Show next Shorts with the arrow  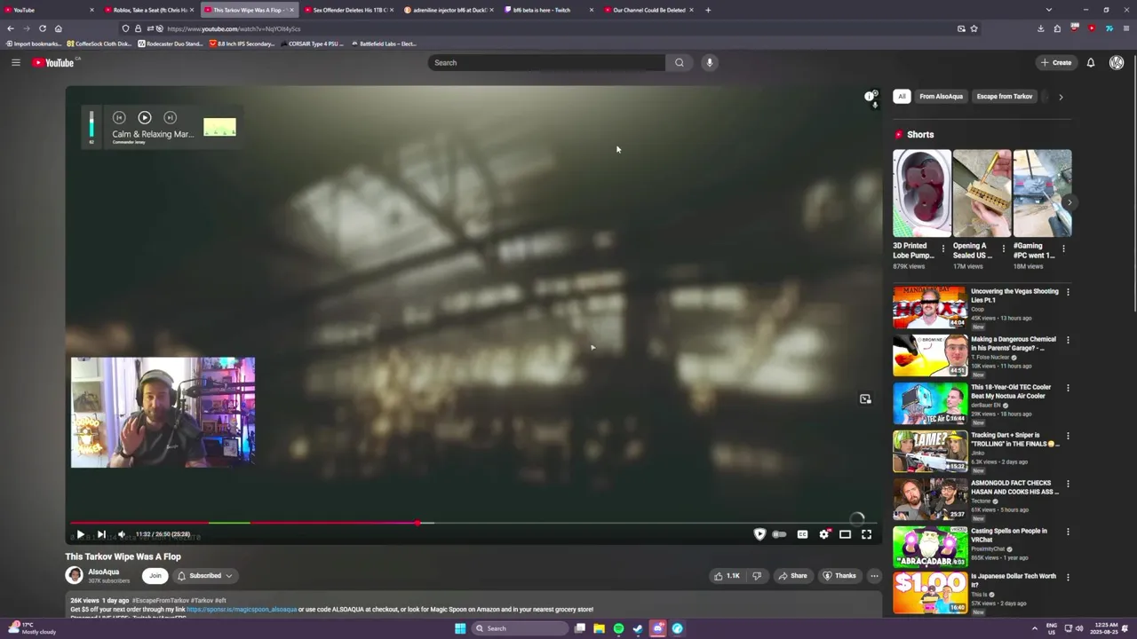[1069, 202]
